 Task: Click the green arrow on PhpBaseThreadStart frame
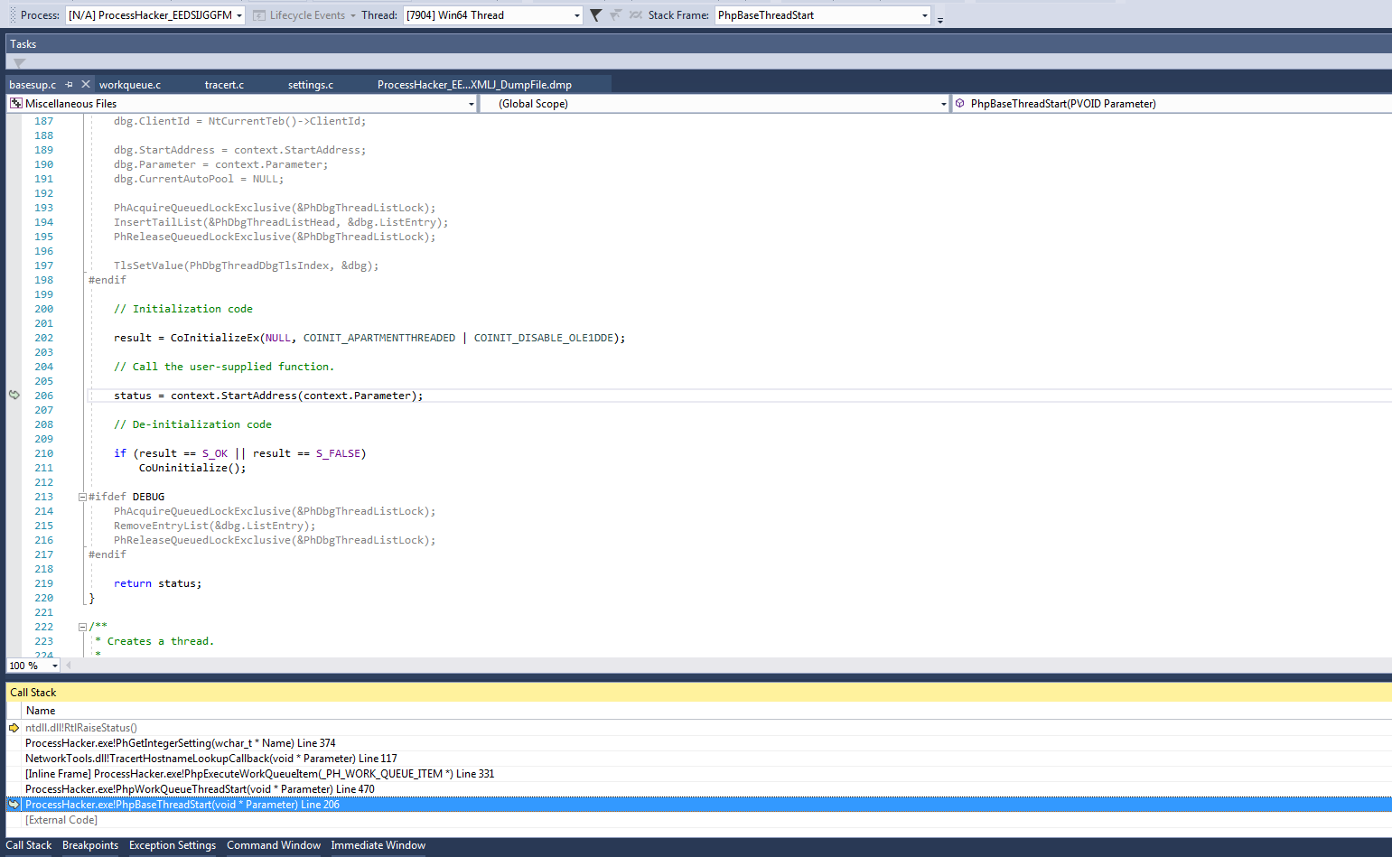click(14, 804)
